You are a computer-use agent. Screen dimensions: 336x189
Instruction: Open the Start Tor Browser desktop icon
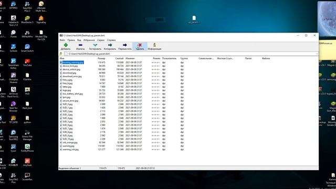click(x=13, y=107)
